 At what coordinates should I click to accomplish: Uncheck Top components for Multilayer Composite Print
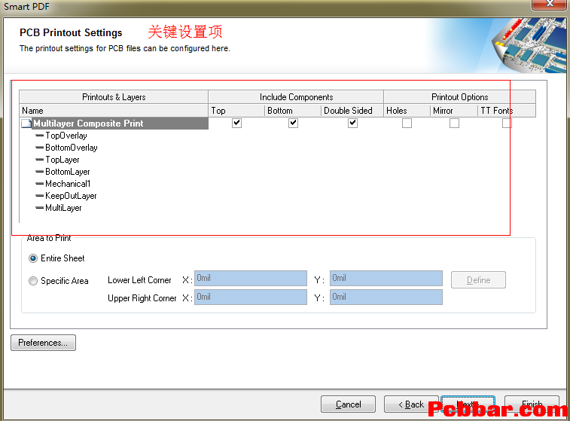236,124
